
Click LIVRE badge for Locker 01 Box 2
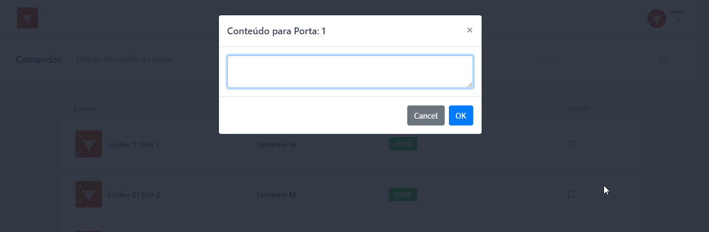403,195
